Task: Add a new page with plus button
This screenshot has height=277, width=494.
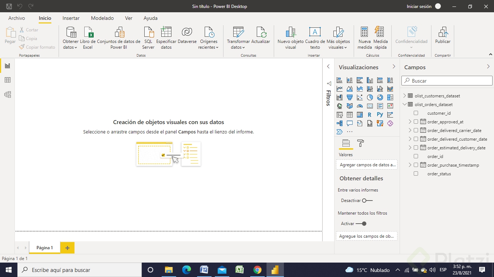Action: coord(67,248)
